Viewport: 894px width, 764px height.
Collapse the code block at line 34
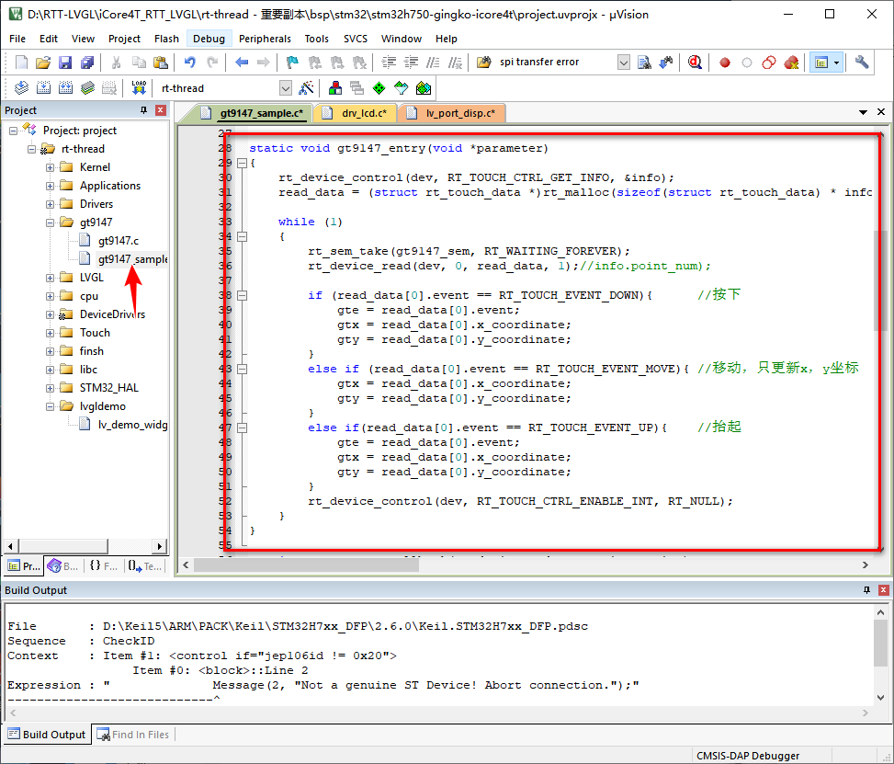242,236
